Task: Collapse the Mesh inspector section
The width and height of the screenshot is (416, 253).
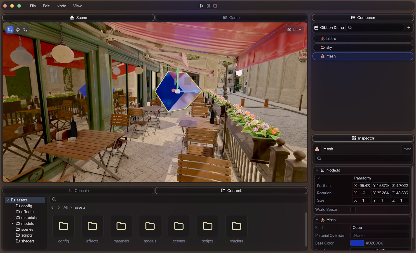Action: pos(317,220)
